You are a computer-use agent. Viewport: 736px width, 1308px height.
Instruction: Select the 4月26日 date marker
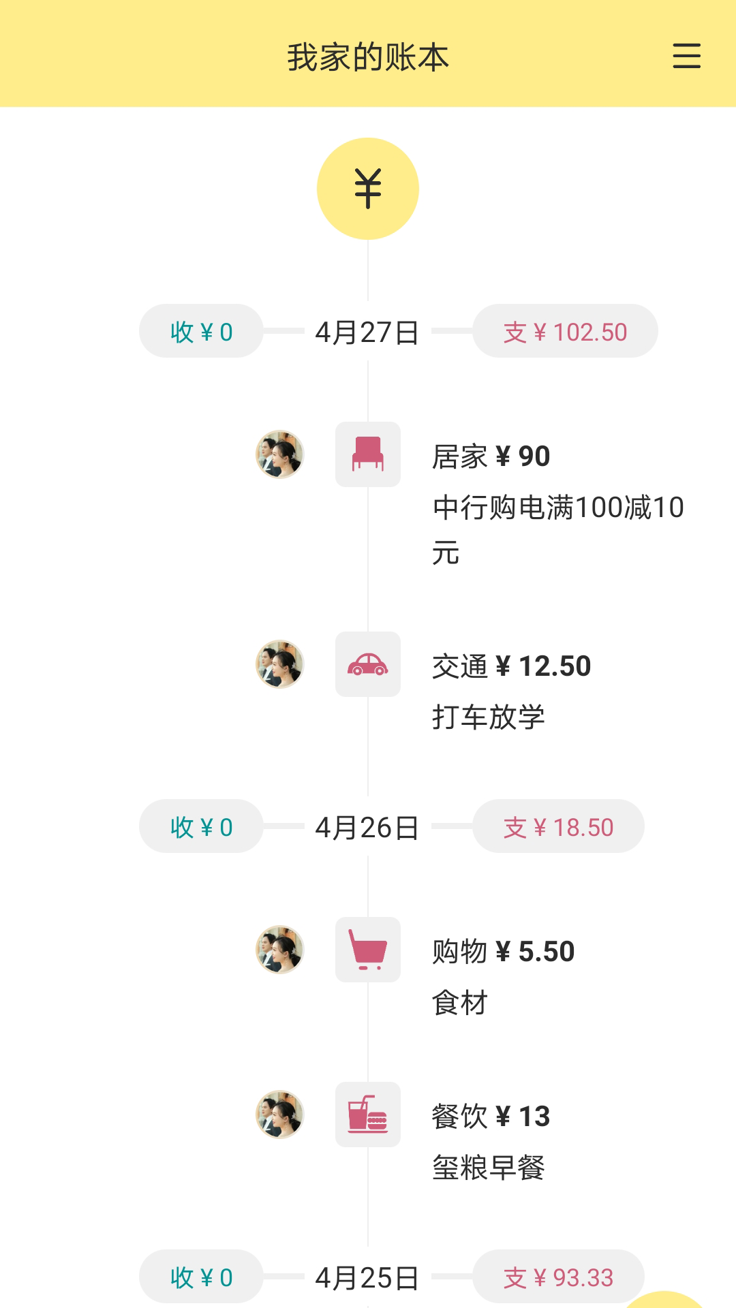(367, 828)
